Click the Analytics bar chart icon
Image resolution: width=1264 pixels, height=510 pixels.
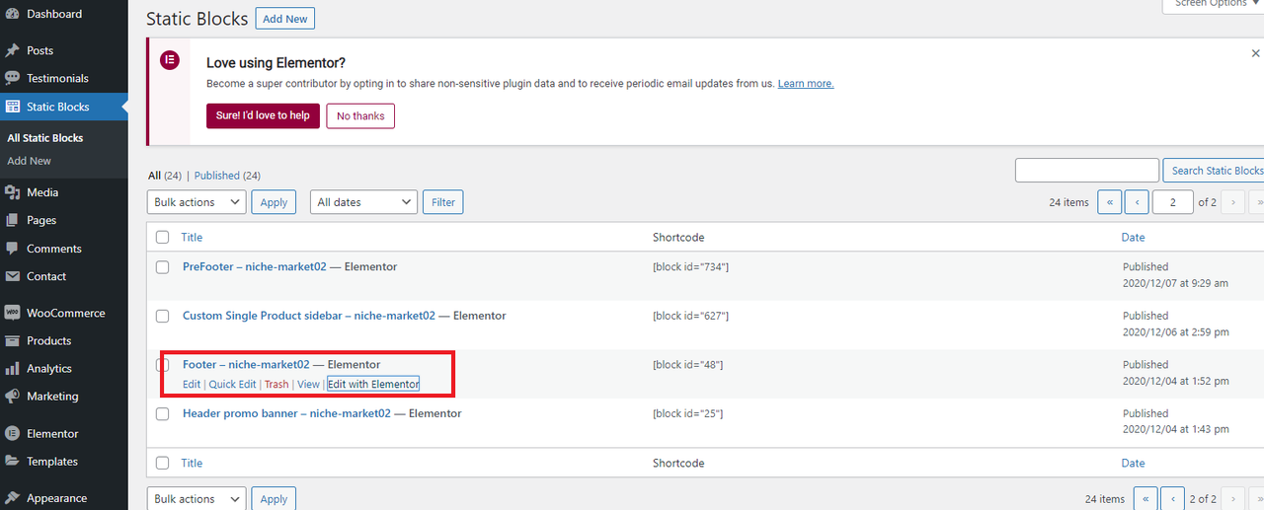[12, 368]
